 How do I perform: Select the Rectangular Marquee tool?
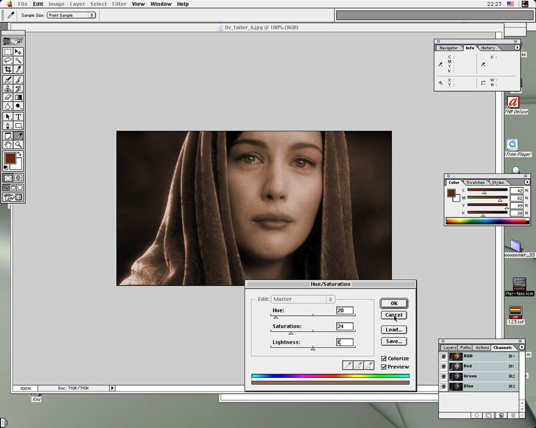tap(8, 52)
